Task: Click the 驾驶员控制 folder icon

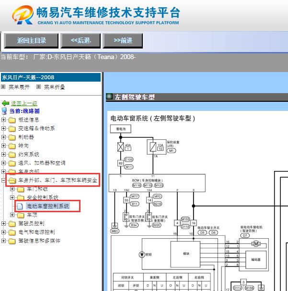Action: 12,224
